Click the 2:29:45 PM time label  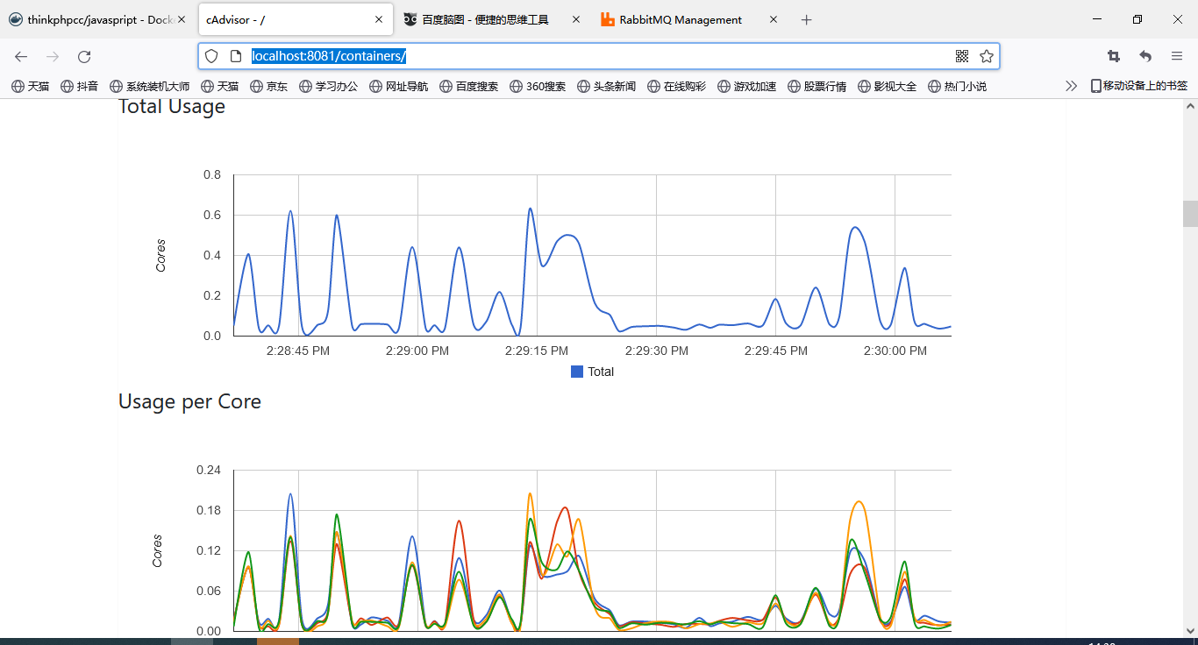click(776, 351)
